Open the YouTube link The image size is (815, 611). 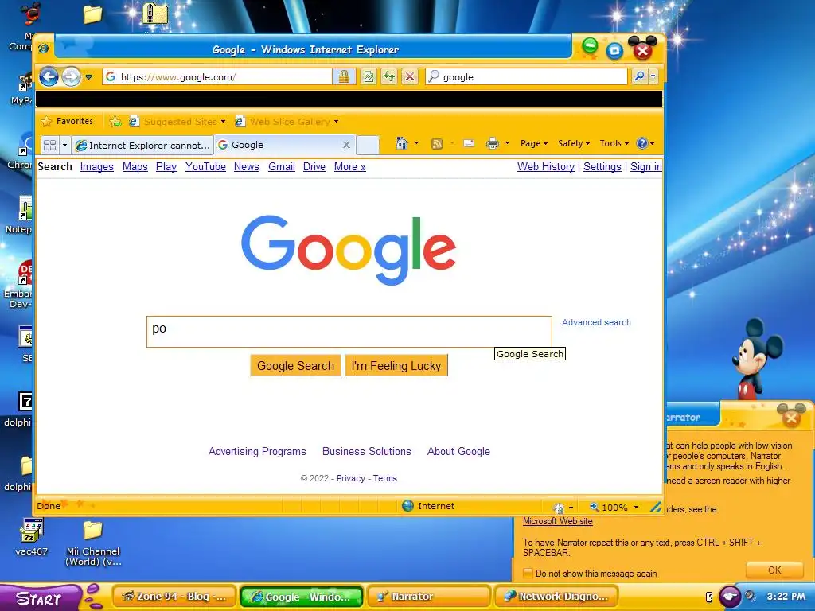[x=206, y=167]
